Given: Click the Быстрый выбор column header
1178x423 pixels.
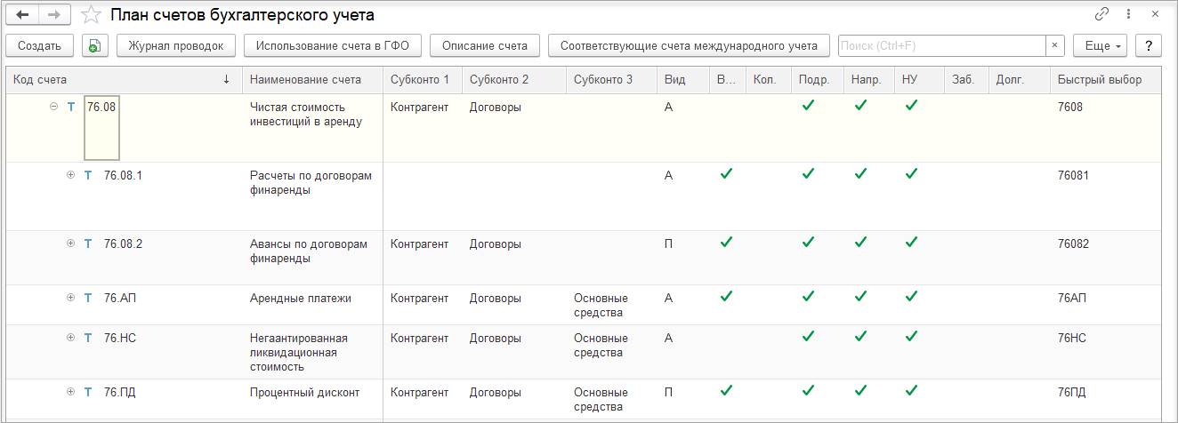Looking at the screenshot, I should click(x=1099, y=79).
